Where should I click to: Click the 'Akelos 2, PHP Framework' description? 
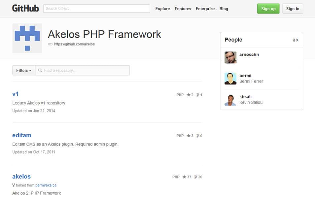(x=37, y=193)
